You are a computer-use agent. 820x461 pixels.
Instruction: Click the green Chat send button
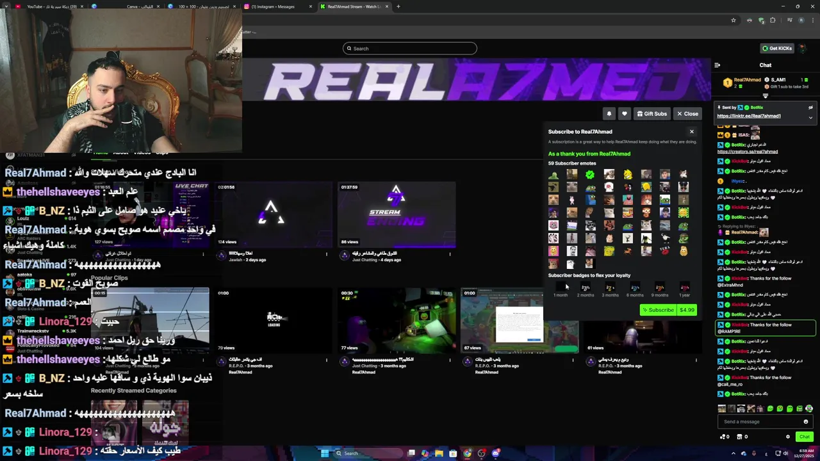pos(805,437)
